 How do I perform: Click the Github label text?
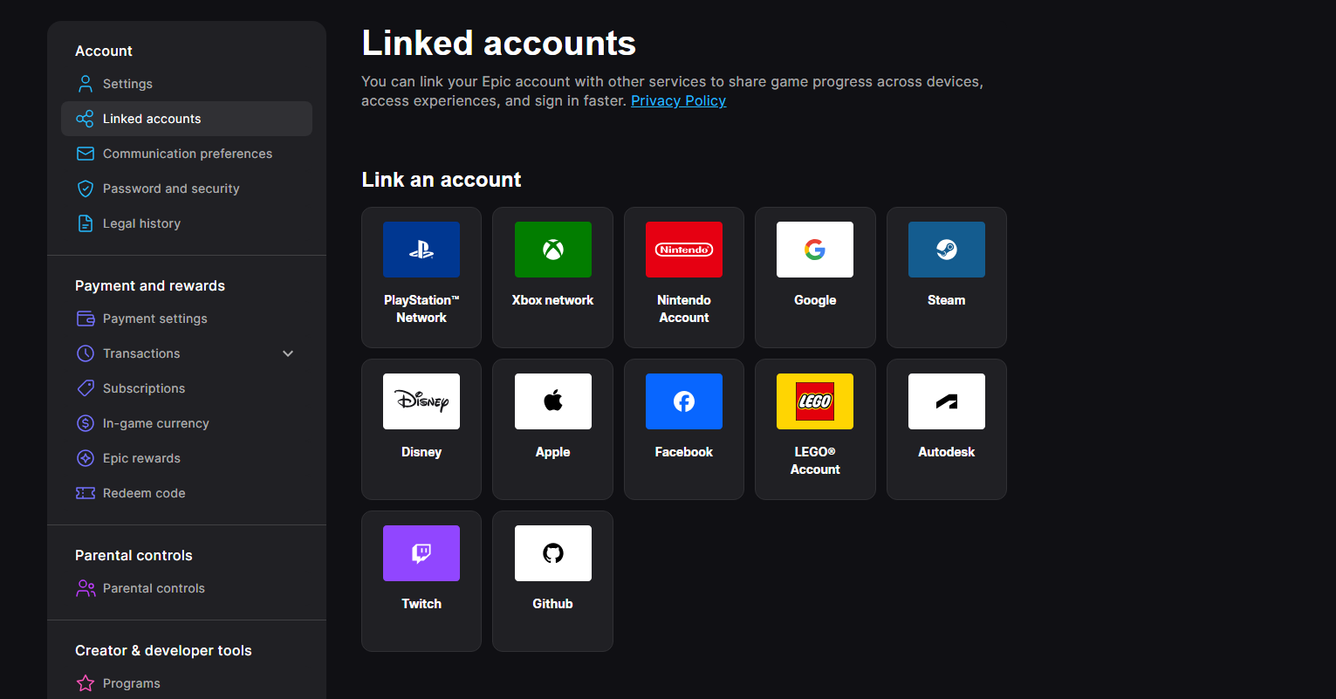pos(553,604)
